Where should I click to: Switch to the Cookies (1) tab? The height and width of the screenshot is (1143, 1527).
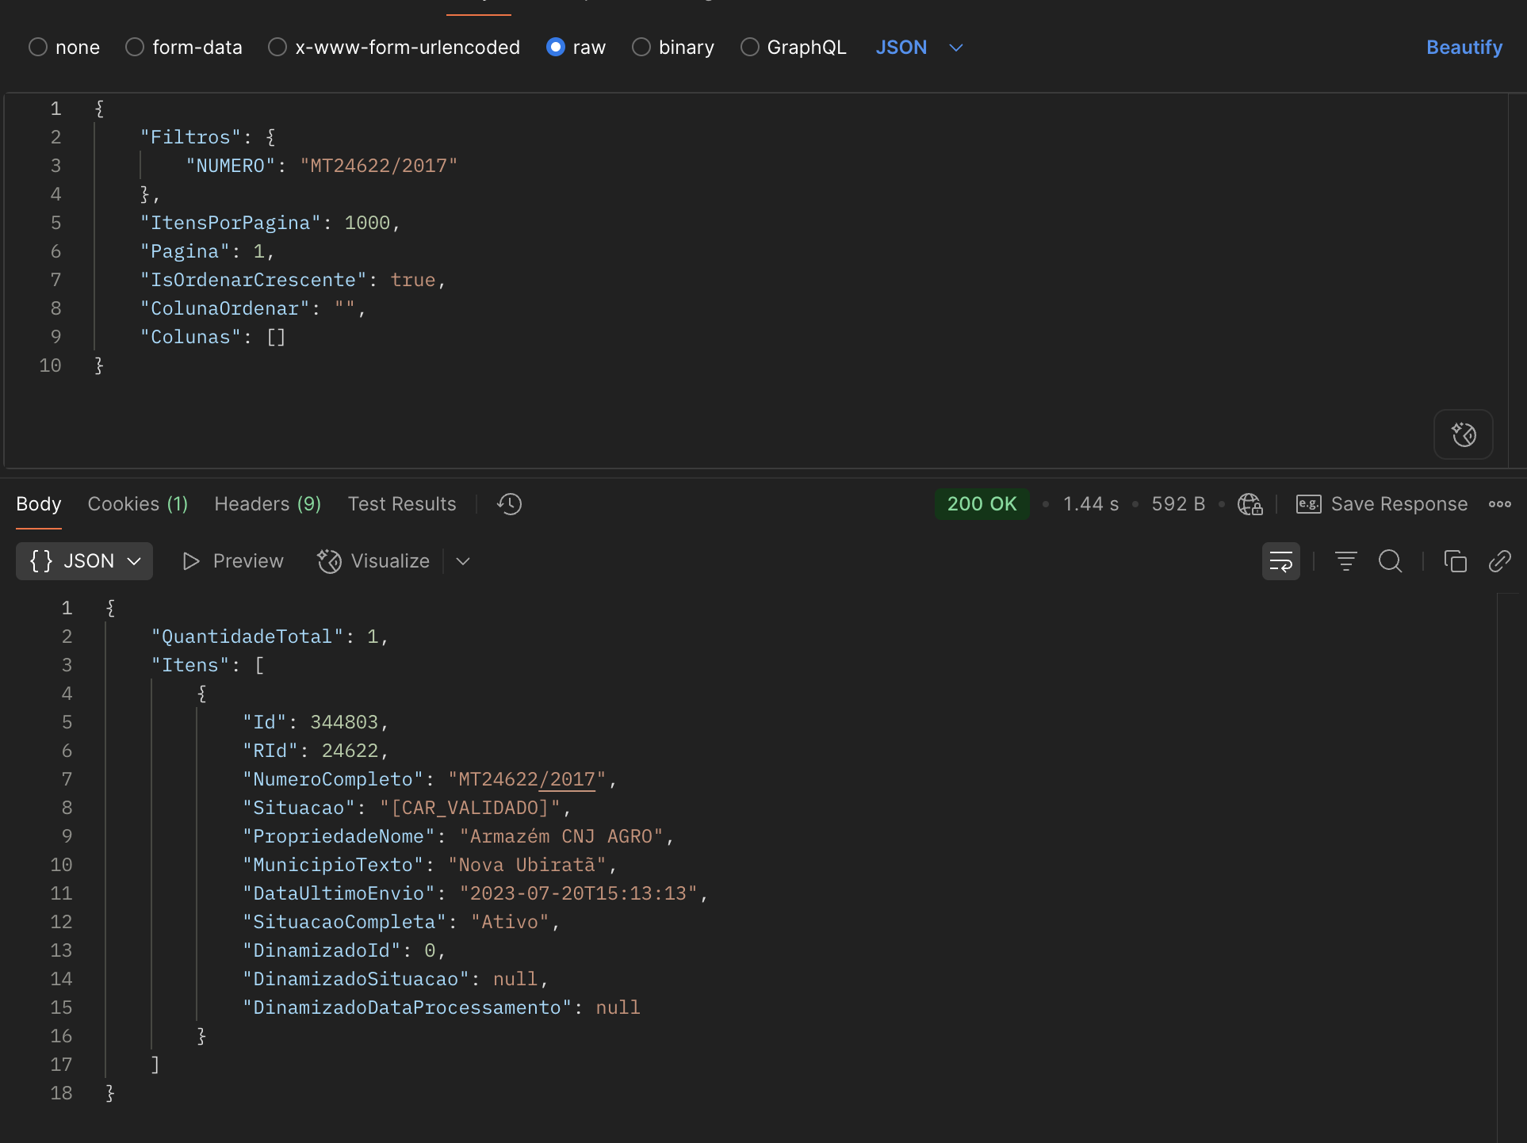pyautogui.click(x=137, y=504)
